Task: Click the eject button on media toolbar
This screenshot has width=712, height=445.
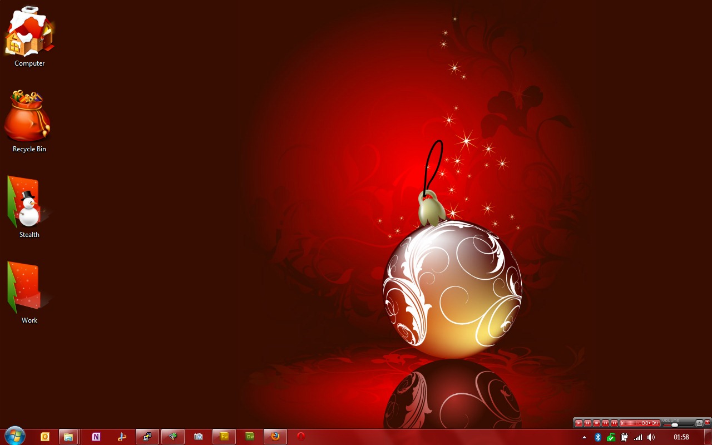Action: (x=699, y=423)
